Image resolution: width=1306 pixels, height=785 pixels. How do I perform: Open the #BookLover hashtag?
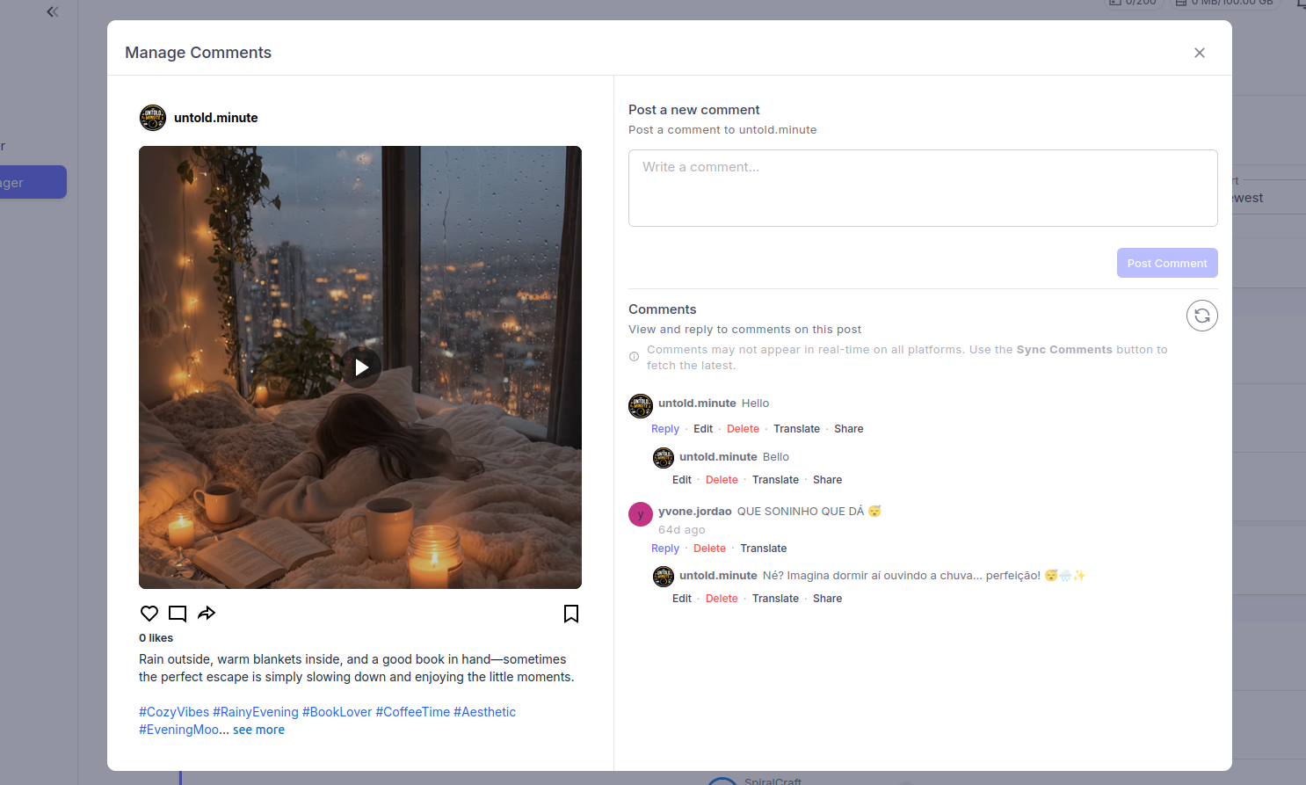pyautogui.click(x=337, y=712)
